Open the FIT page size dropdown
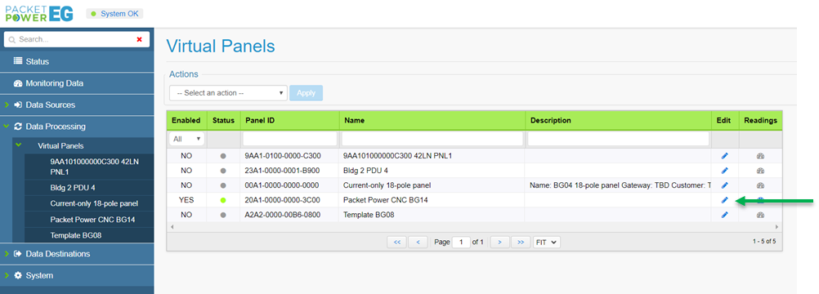 (546, 243)
